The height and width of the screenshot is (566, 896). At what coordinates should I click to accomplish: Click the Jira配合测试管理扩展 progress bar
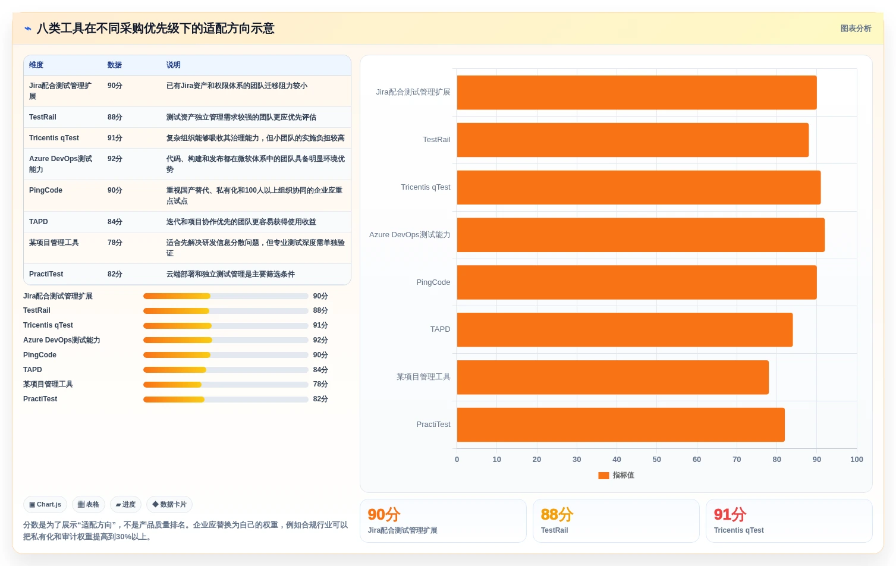click(226, 296)
